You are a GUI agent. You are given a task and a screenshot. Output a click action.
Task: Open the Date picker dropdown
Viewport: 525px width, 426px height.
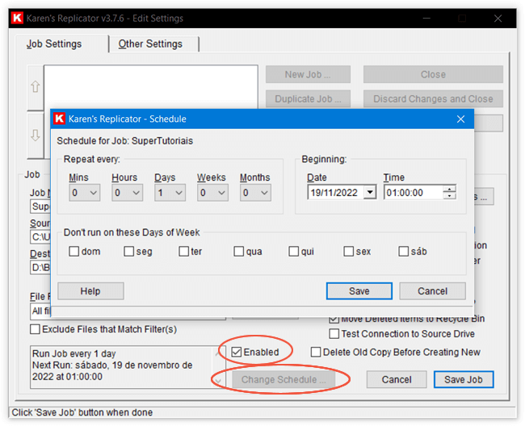click(370, 193)
